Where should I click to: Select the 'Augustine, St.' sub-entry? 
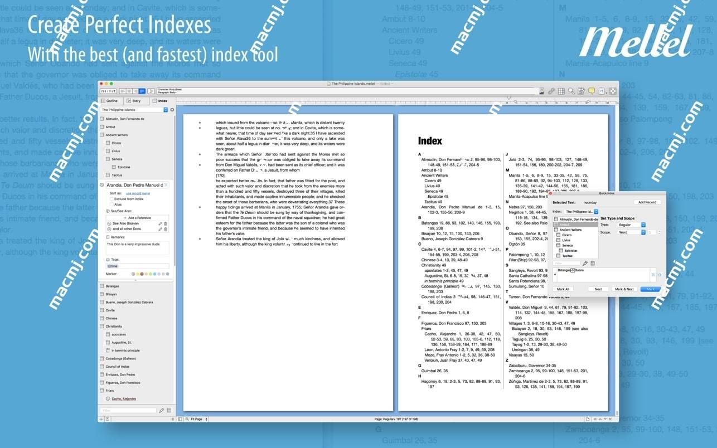click(x=121, y=342)
